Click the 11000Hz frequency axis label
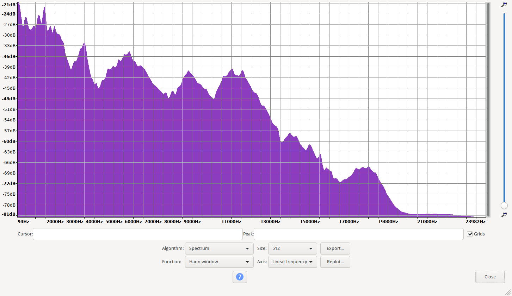Screen dimensions: 512x296 tap(232, 221)
